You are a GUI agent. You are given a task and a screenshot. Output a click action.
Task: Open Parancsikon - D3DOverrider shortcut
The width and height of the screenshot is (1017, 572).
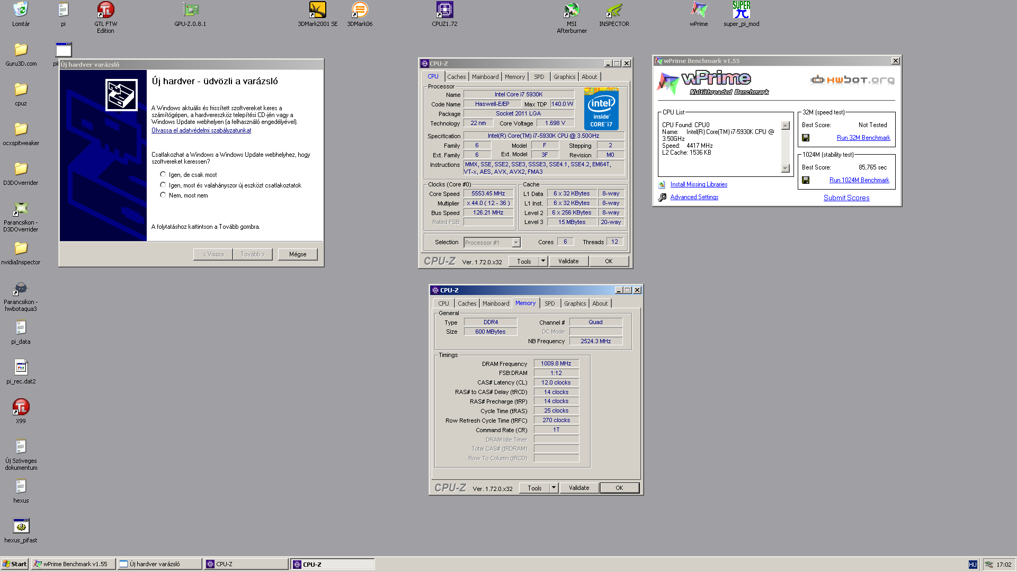point(21,217)
